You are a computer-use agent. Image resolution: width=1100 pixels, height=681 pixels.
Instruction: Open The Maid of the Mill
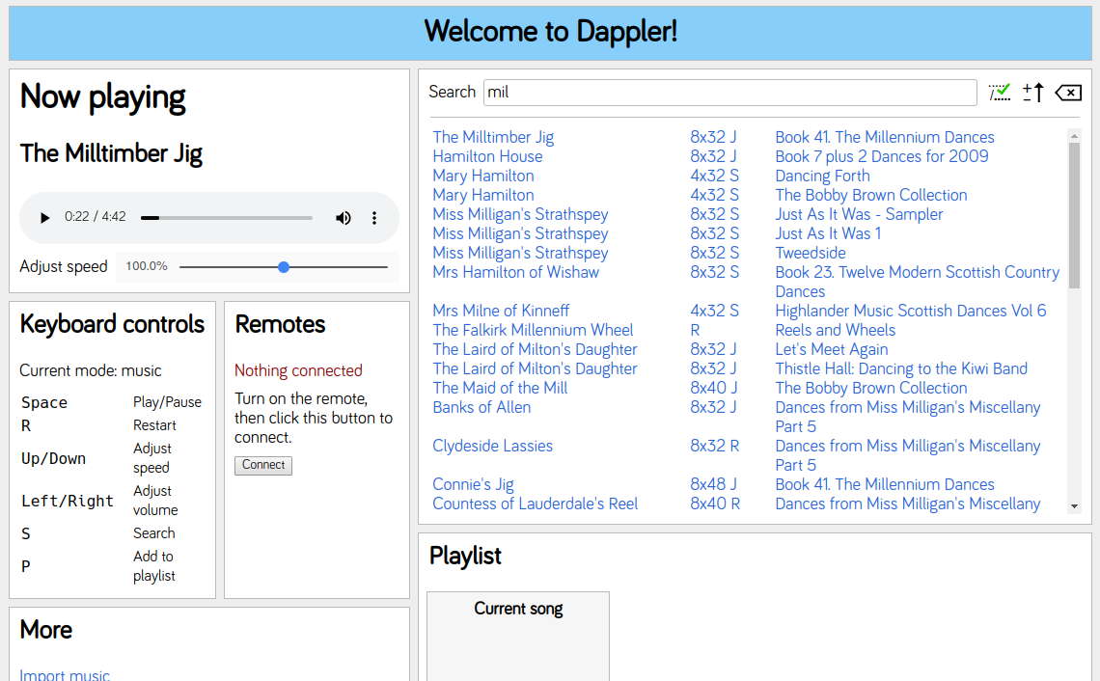(500, 388)
